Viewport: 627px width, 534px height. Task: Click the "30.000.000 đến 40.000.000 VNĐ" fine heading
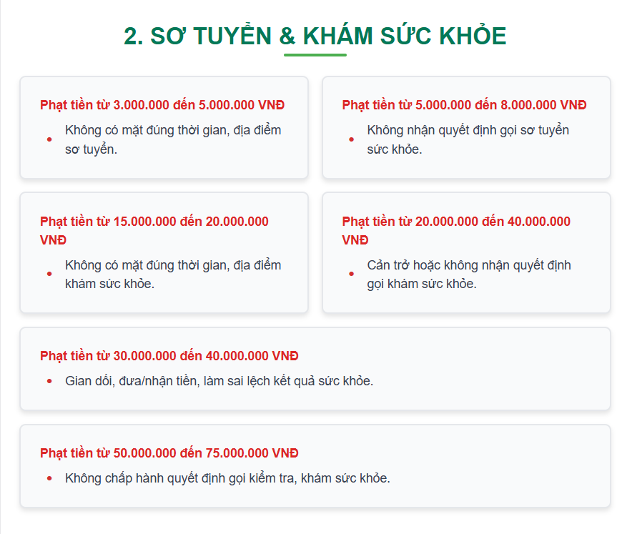click(x=169, y=356)
